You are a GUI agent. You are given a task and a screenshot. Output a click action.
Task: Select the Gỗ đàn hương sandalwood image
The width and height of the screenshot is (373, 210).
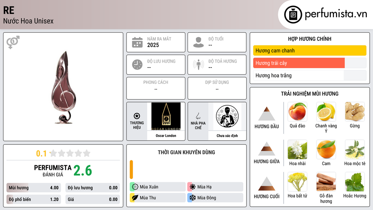click(326, 182)
